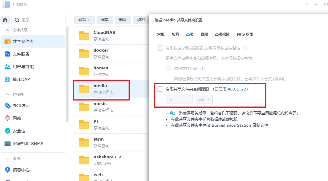Open 共享文件夹 in the sidebar
Viewport: 328px width, 181px height.
(23, 41)
